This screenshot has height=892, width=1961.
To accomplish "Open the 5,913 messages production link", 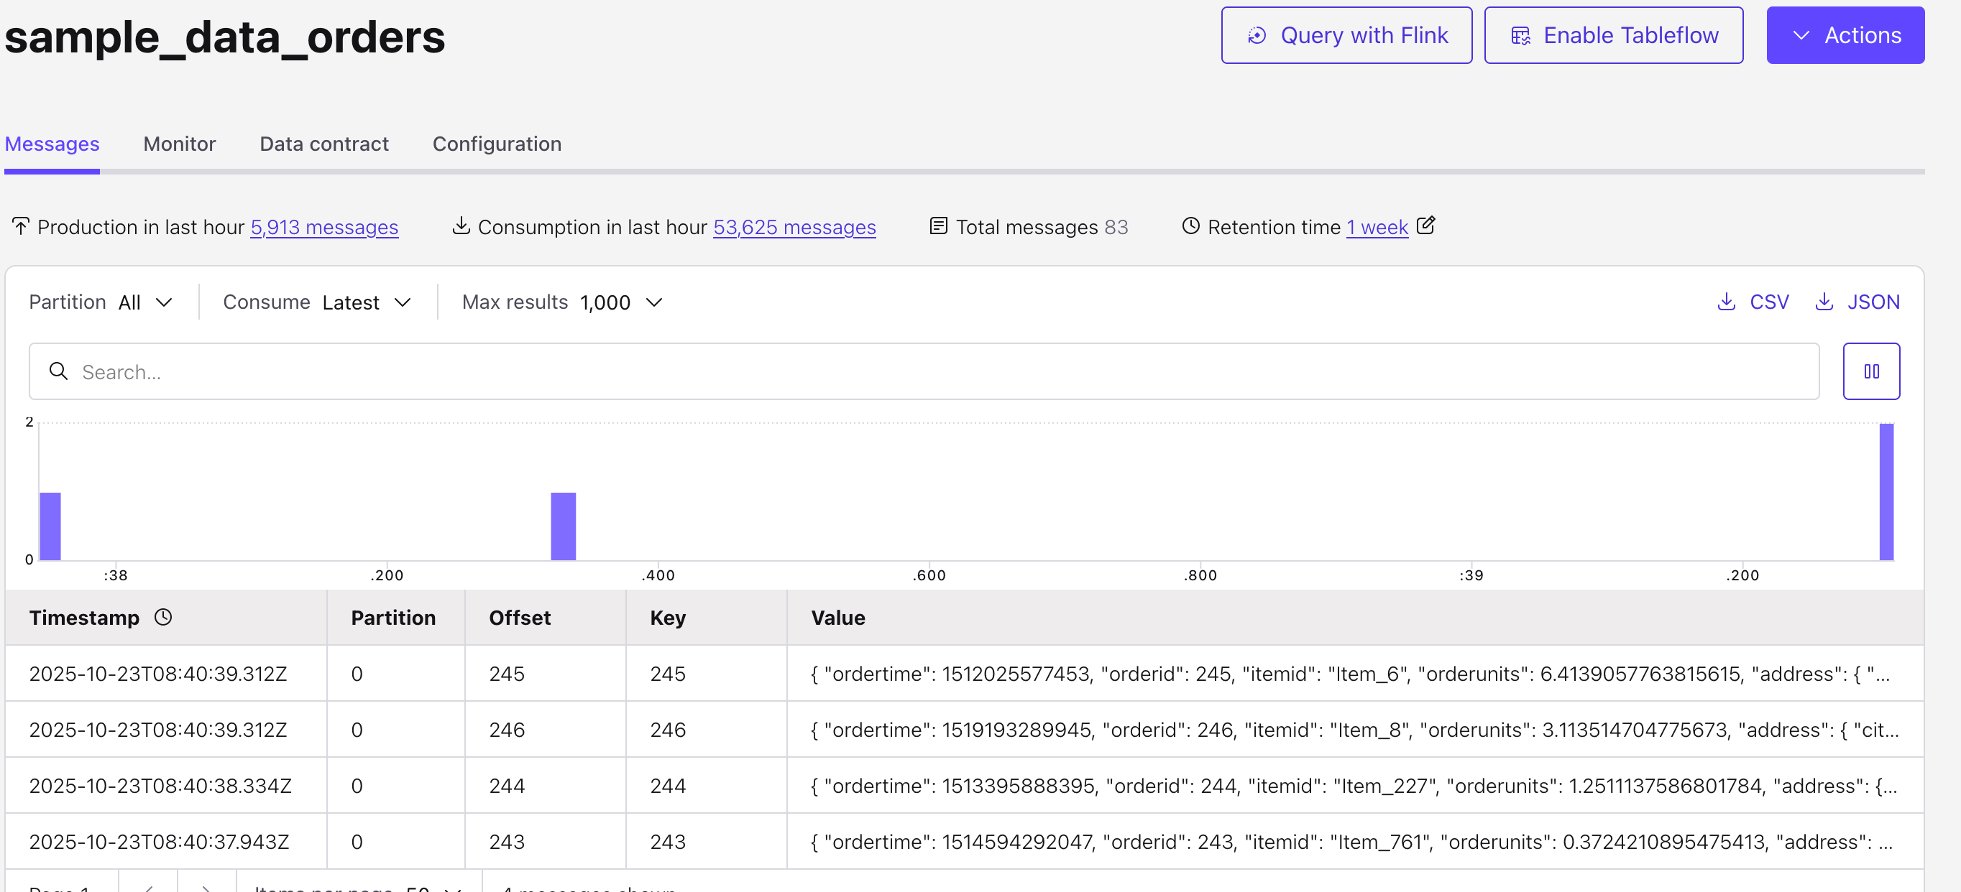I will pyautogui.click(x=323, y=228).
